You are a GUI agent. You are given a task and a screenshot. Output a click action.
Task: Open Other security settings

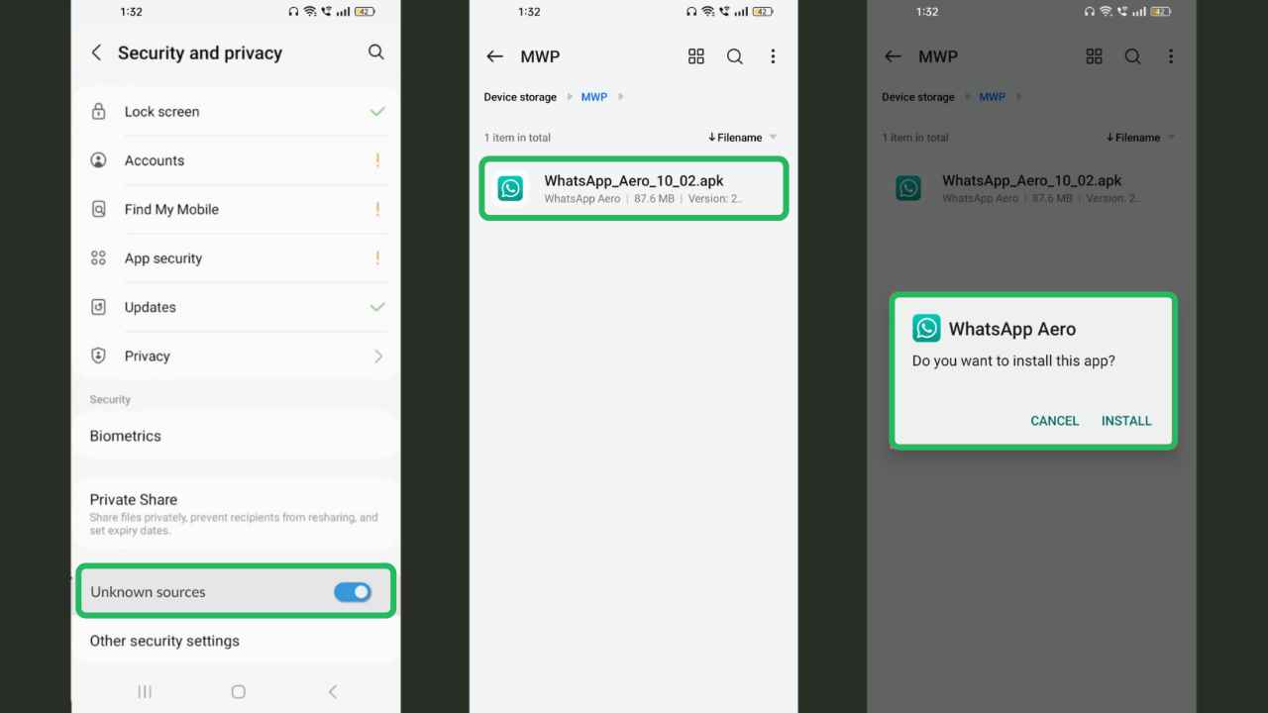point(236,641)
